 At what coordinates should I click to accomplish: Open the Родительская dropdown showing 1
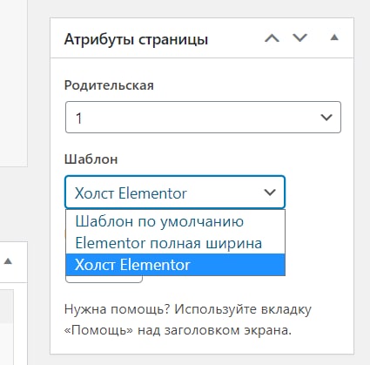[x=203, y=118]
